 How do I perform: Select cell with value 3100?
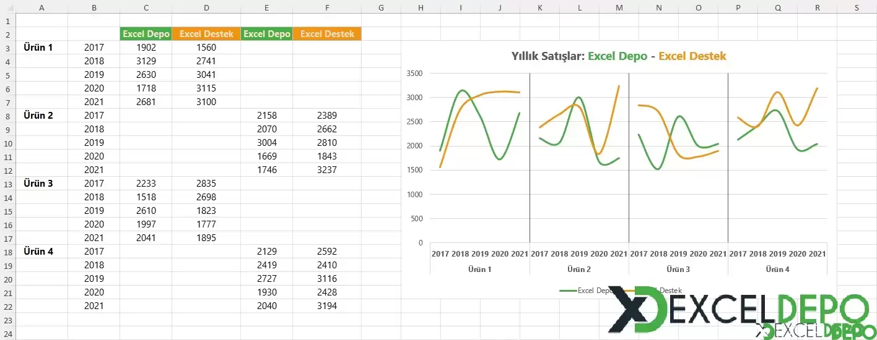click(206, 102)
